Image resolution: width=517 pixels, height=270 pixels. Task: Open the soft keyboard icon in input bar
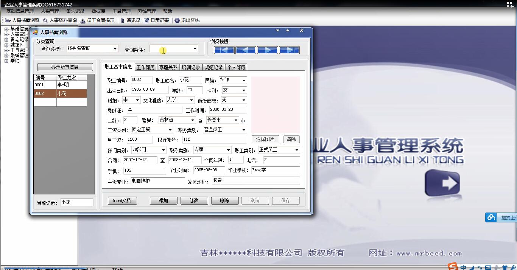tap(488, 268)
